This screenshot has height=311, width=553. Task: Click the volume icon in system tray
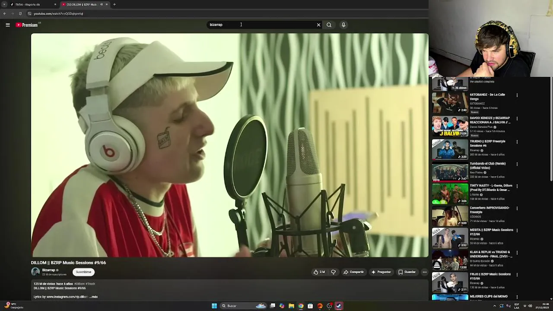(531, 306)
